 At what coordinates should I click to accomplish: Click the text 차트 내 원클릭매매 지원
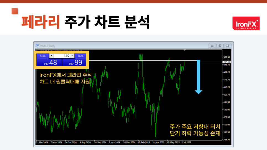pyautogui.click(x=65, y=81)
